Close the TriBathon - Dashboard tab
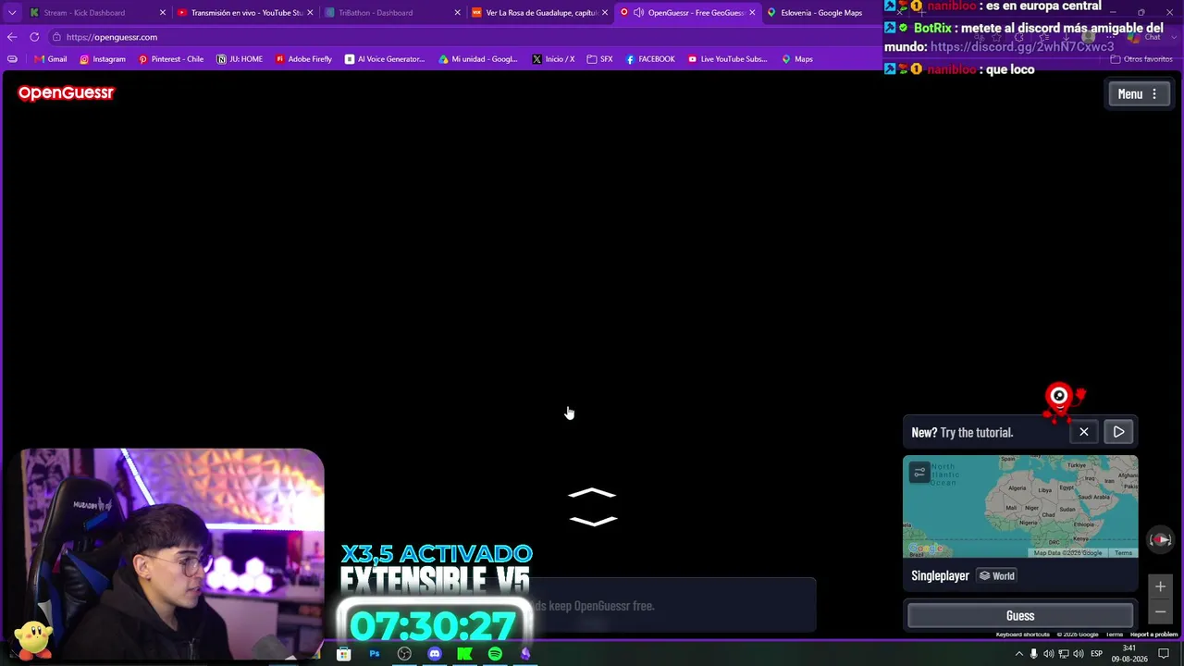The width and height of the screenshot is (1184, 666). point(457,13)
